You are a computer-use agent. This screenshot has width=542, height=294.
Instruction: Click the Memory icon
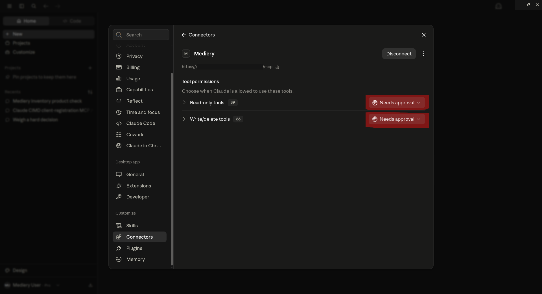119,259
